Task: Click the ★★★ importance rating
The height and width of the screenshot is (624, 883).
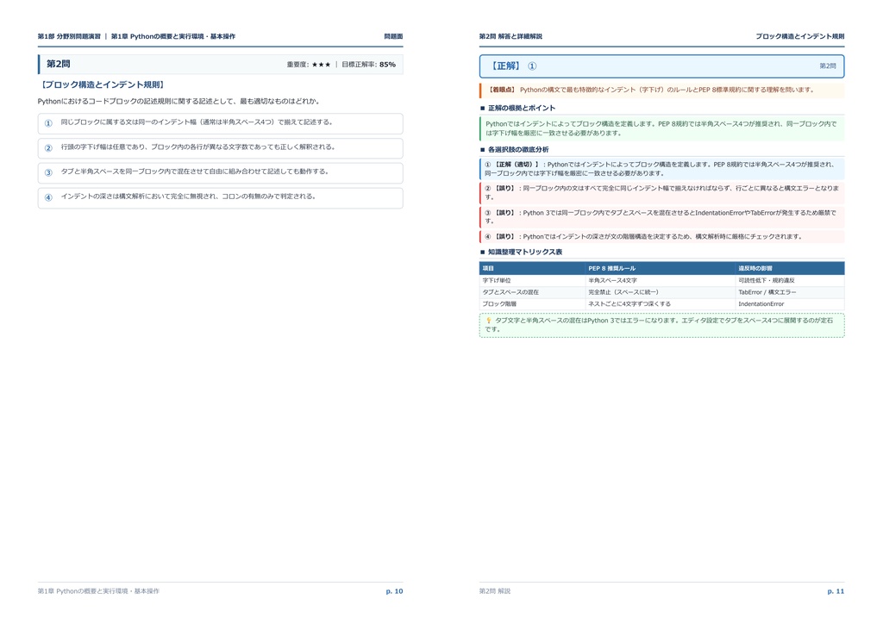Action: coord(321,65)
